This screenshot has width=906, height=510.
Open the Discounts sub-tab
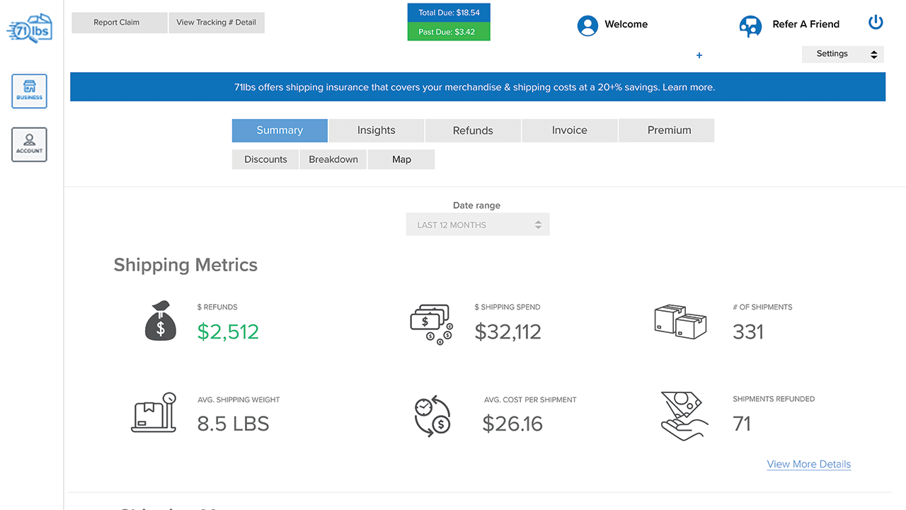tap(265, 159)
